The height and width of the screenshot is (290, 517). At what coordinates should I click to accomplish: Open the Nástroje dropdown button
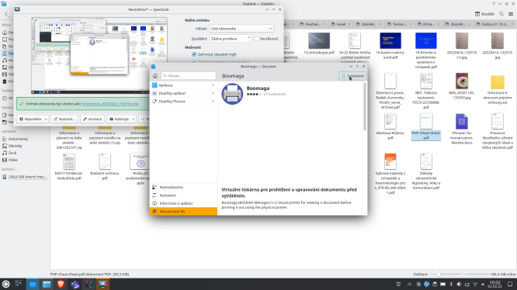(x=121, y=119)
